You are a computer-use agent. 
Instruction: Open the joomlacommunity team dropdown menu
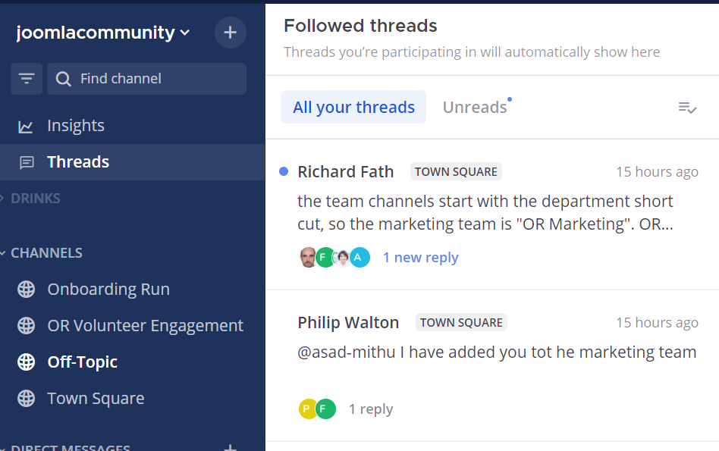coord(102,33)
